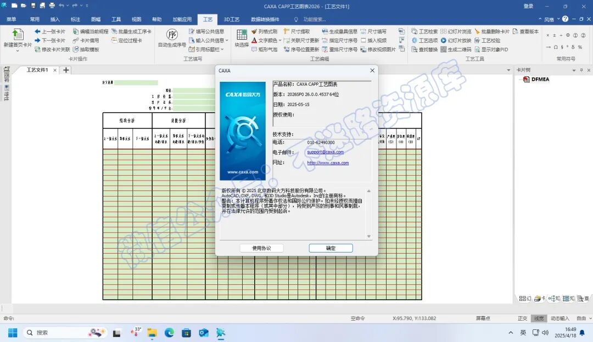Click 确定 button in CAXA dialog
The image size is (593, 342).
click(331, 248)
